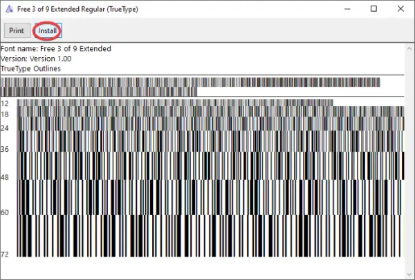Screen dimensions: 415x280
Task: Click the 48 point barcode sample
Action: (x=210, y=166)
